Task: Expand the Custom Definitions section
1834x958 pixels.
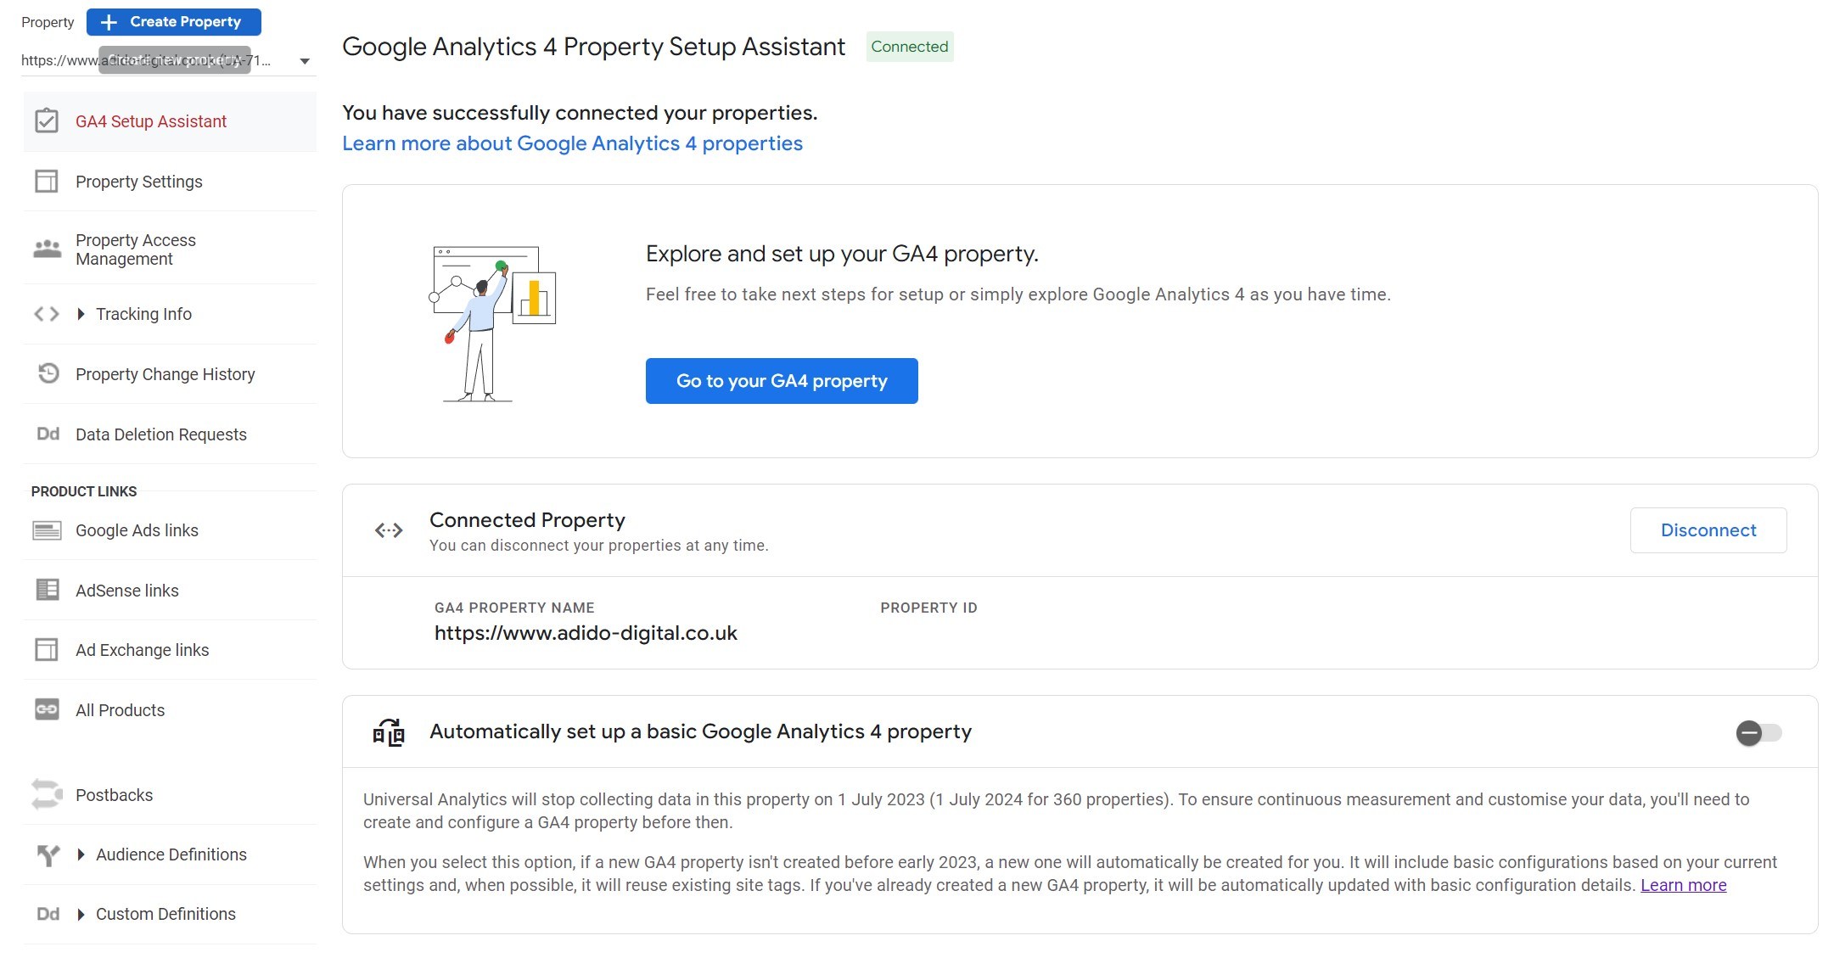Action: [81, 914]
